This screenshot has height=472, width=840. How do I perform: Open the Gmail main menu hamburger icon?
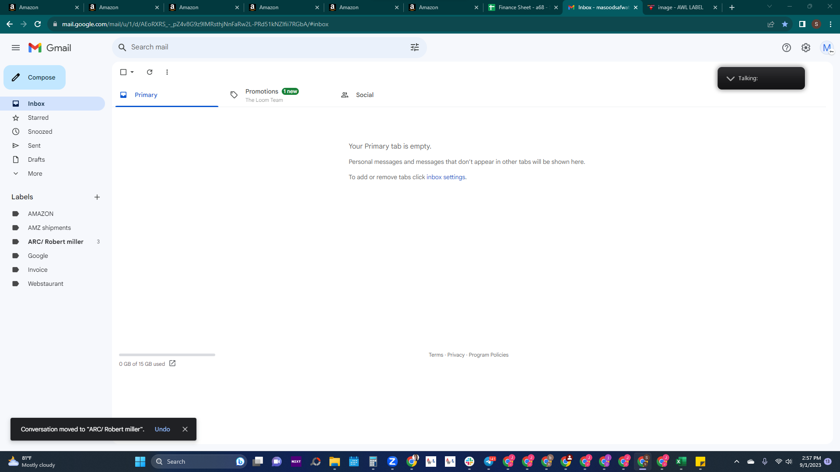[x=16, y=48]
